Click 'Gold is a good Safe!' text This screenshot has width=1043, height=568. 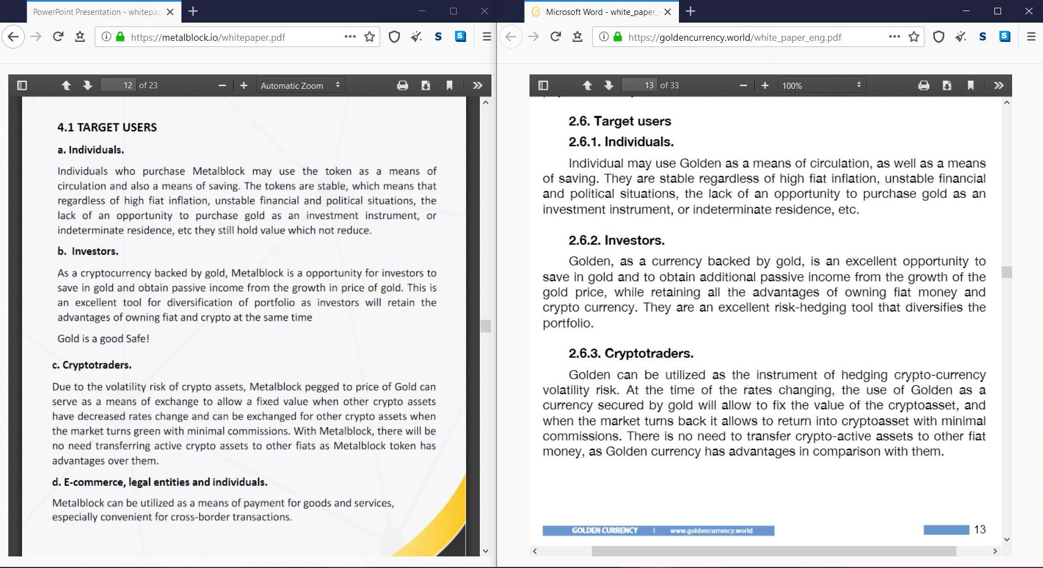point(103,339)
